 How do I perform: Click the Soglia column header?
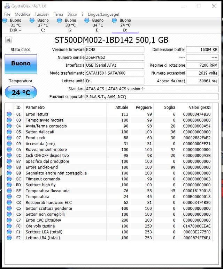click(x=166, y=107)
